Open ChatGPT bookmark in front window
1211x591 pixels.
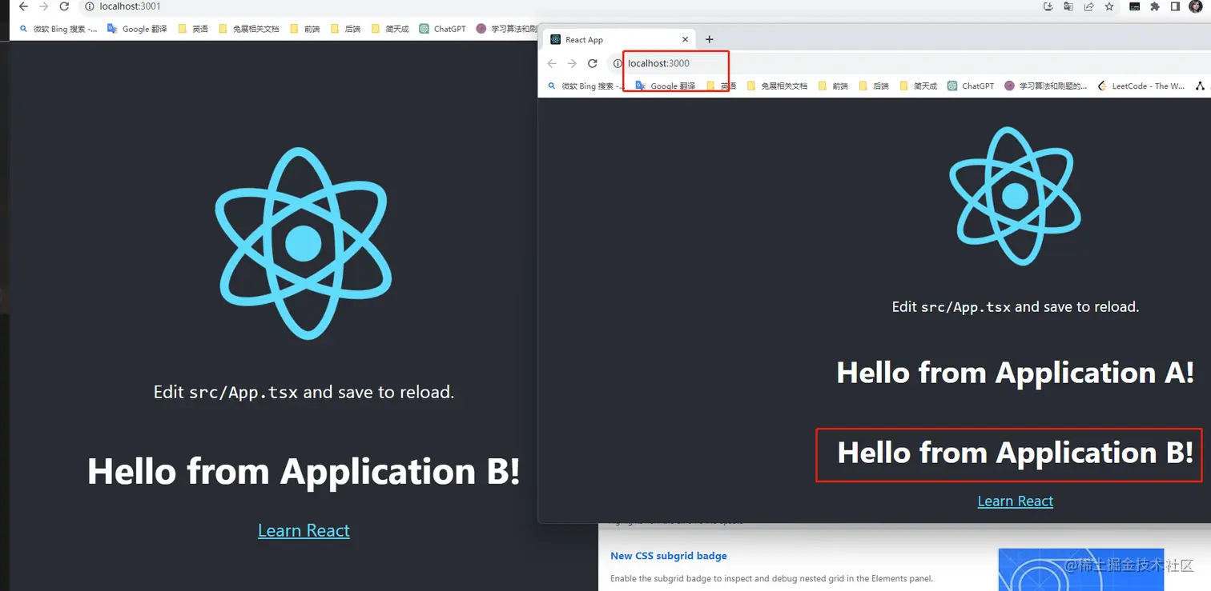point(970,86)
